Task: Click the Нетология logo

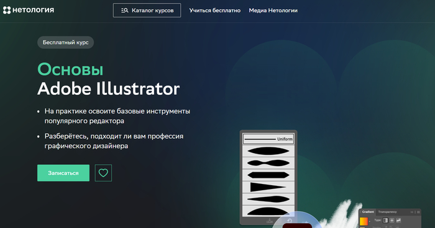Action: point(29,11)
